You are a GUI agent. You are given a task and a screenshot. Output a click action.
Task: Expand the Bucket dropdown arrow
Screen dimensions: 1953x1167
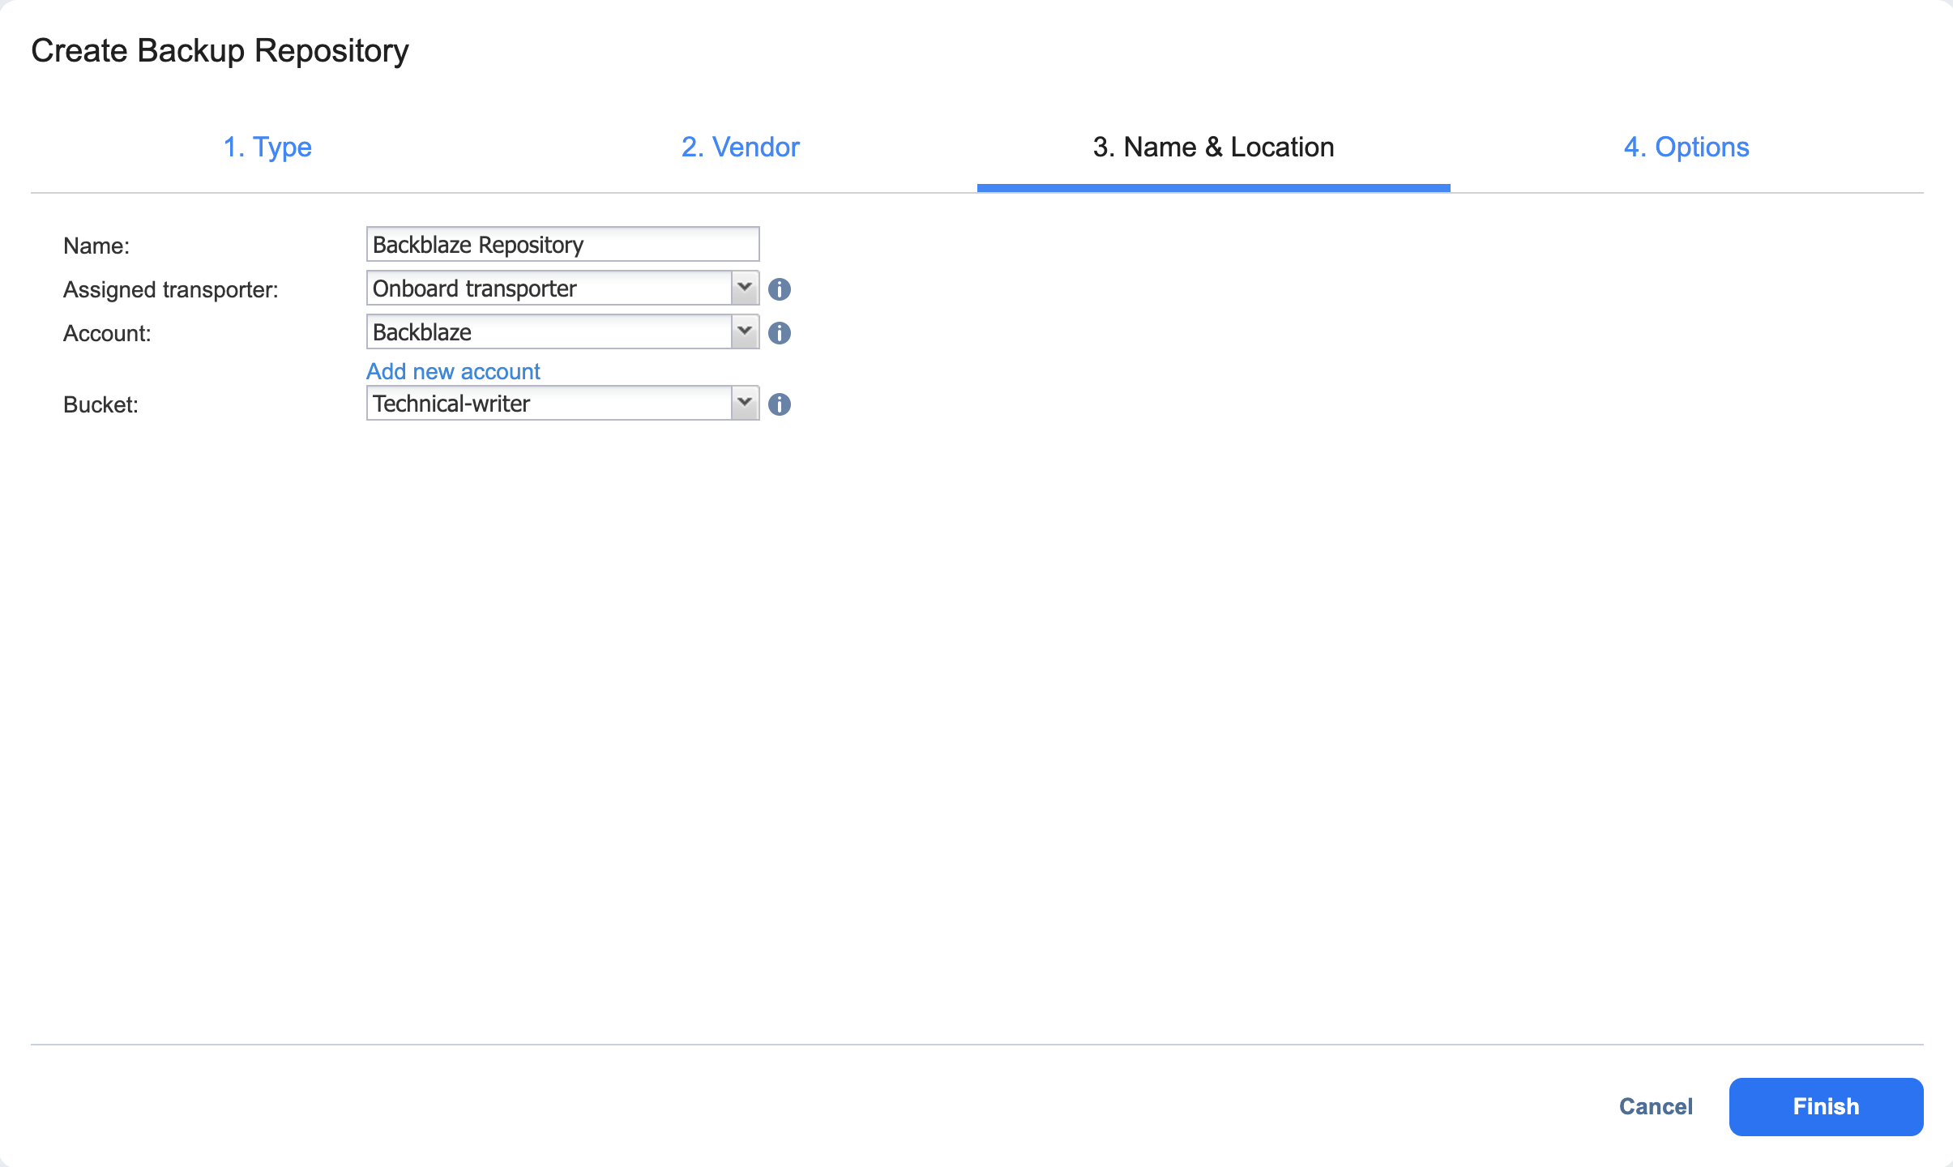(x=745, y=403)
